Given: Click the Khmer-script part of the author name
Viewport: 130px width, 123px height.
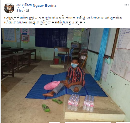Looking at the screenshot, I should (24, 5).
